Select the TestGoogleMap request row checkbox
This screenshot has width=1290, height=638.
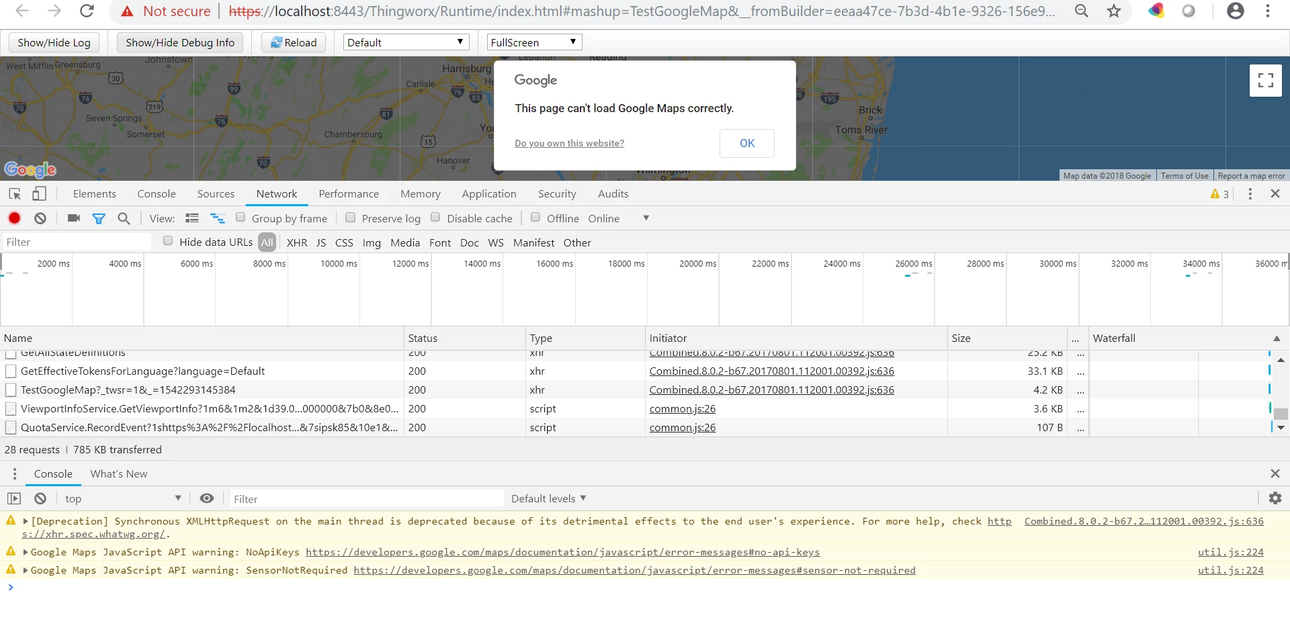[11, 390]
